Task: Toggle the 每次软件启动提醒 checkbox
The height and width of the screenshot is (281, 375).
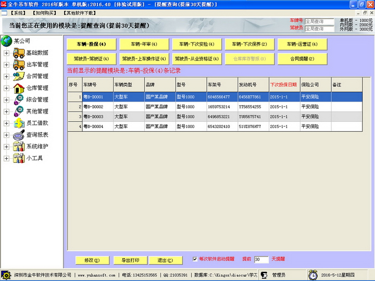Action: click(x=195, y=259)
